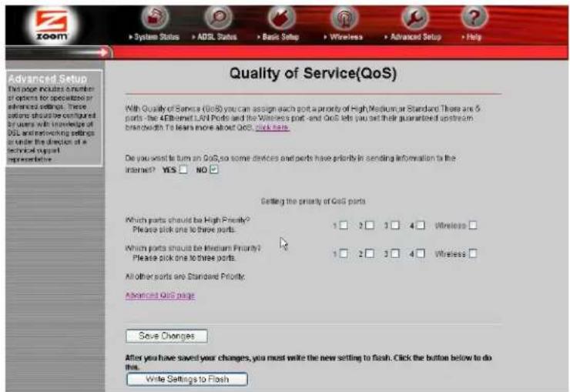Open the Advanced QoS page link

160,295
